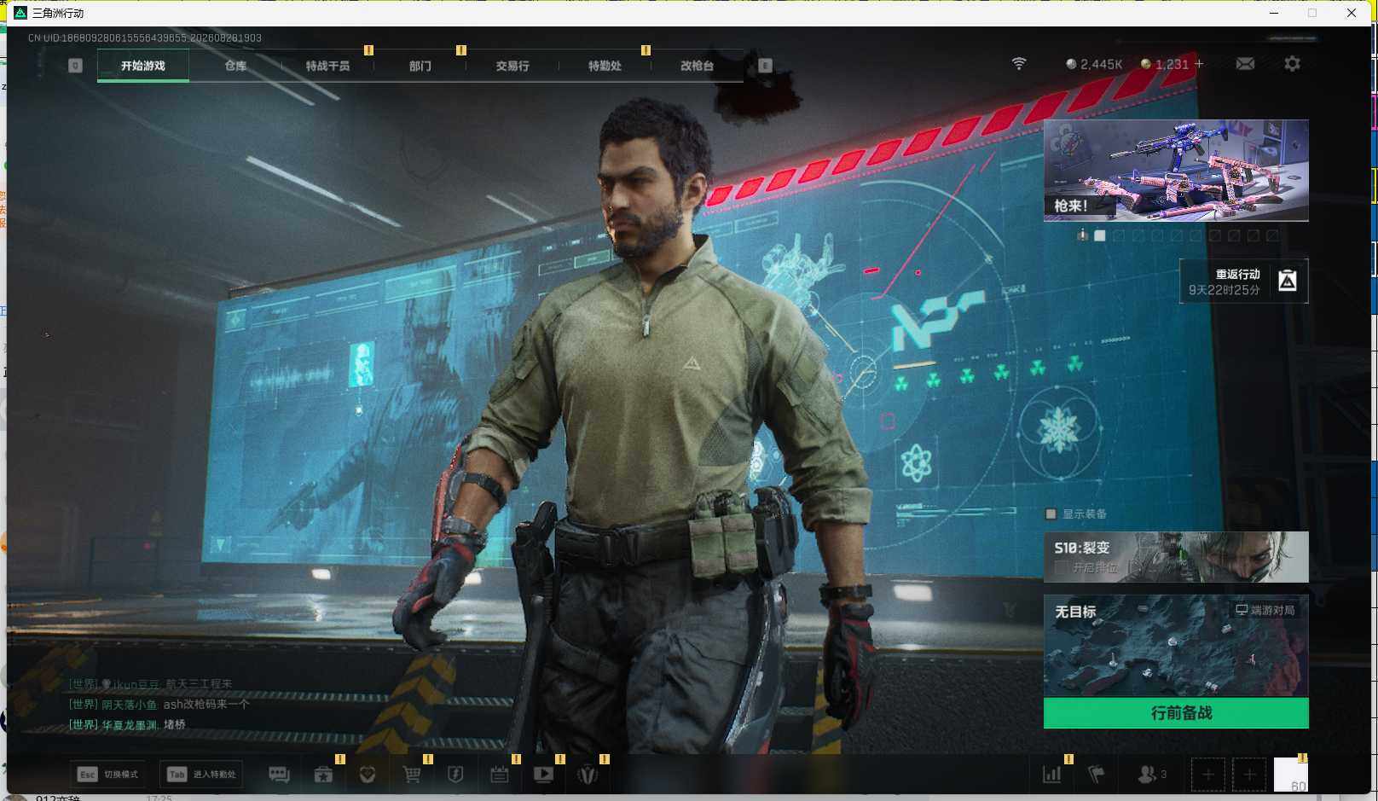Click the Tab 进入特勤处 button
Screen dimensions: 1378x801
201,775
